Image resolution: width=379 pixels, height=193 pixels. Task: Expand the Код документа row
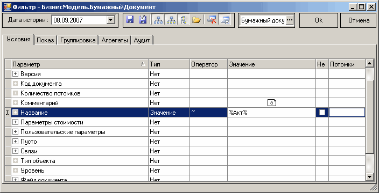click(x=15, y=84)
